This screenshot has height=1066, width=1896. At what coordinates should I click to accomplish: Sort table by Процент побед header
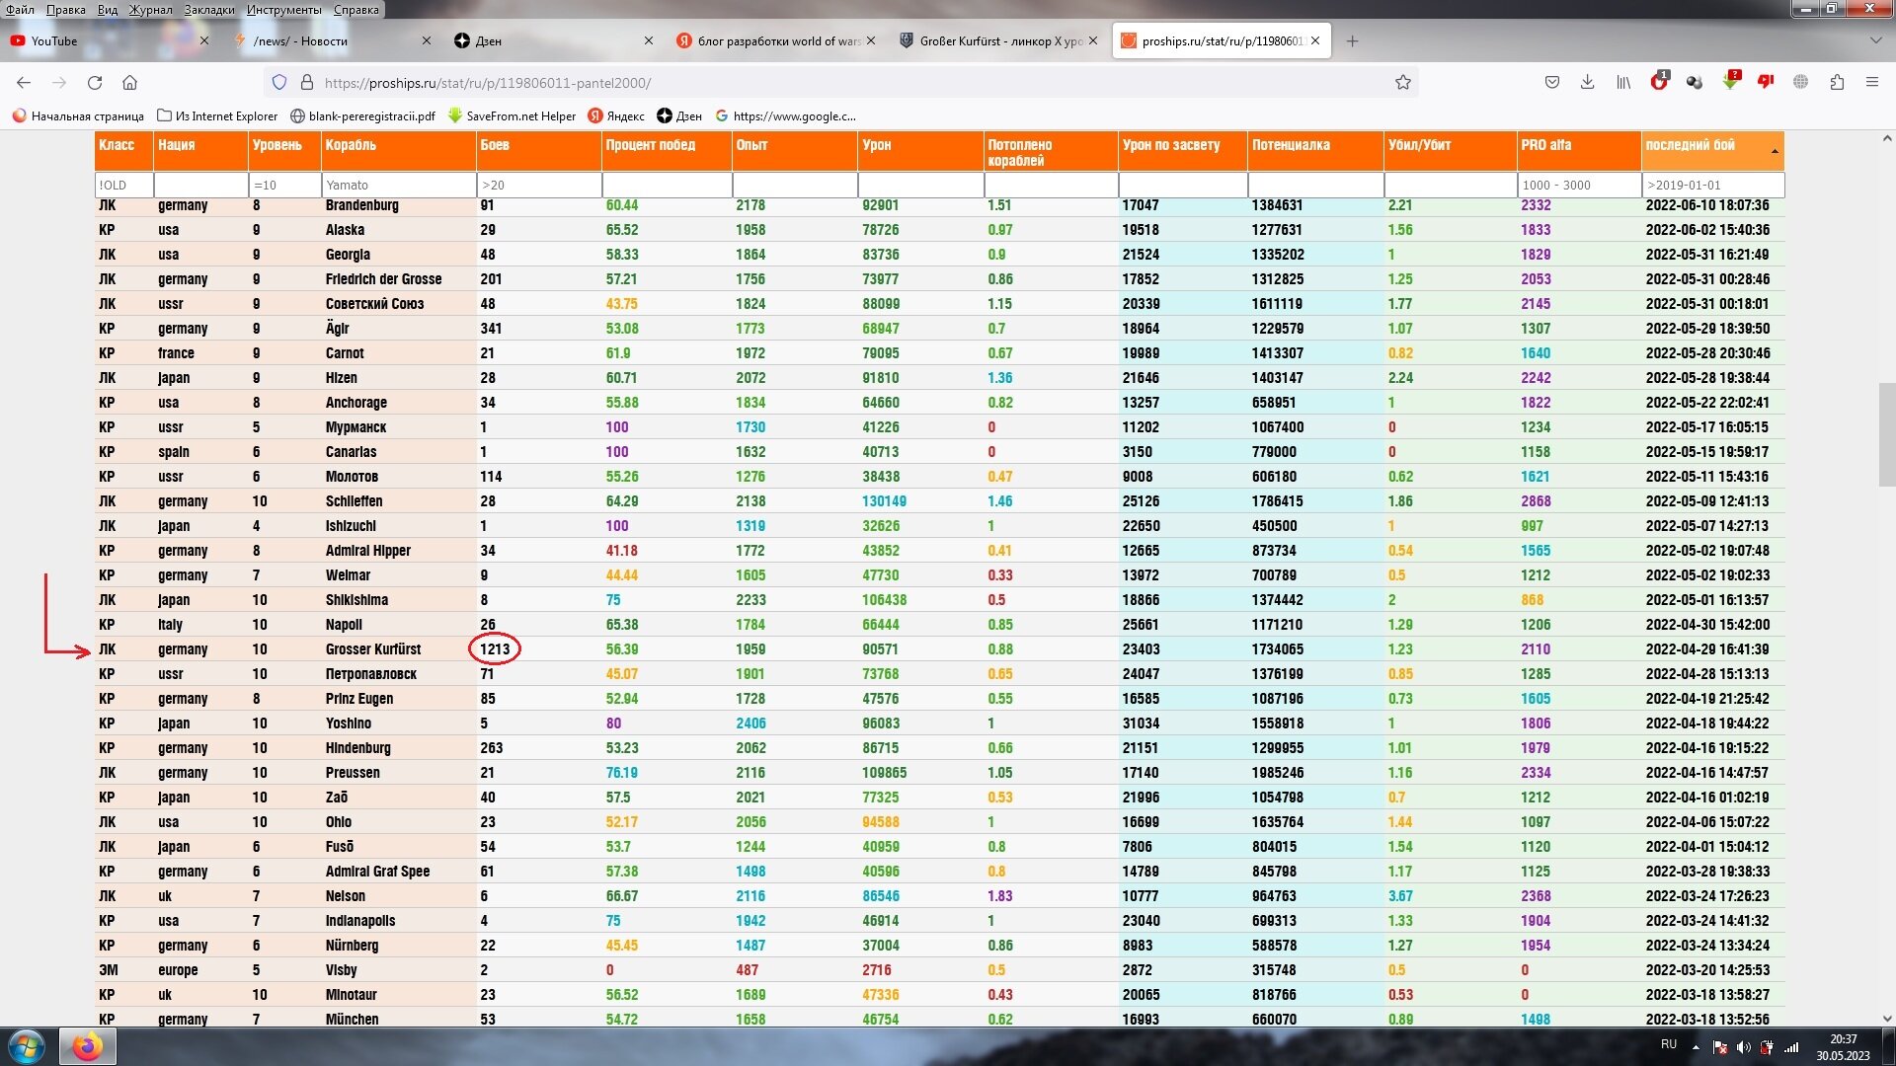coord(650,145)
